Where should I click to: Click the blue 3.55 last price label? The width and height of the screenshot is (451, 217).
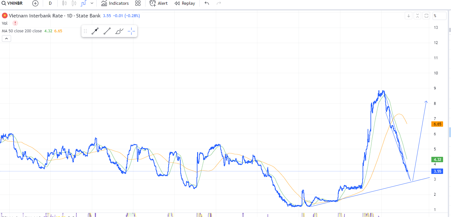437,171
